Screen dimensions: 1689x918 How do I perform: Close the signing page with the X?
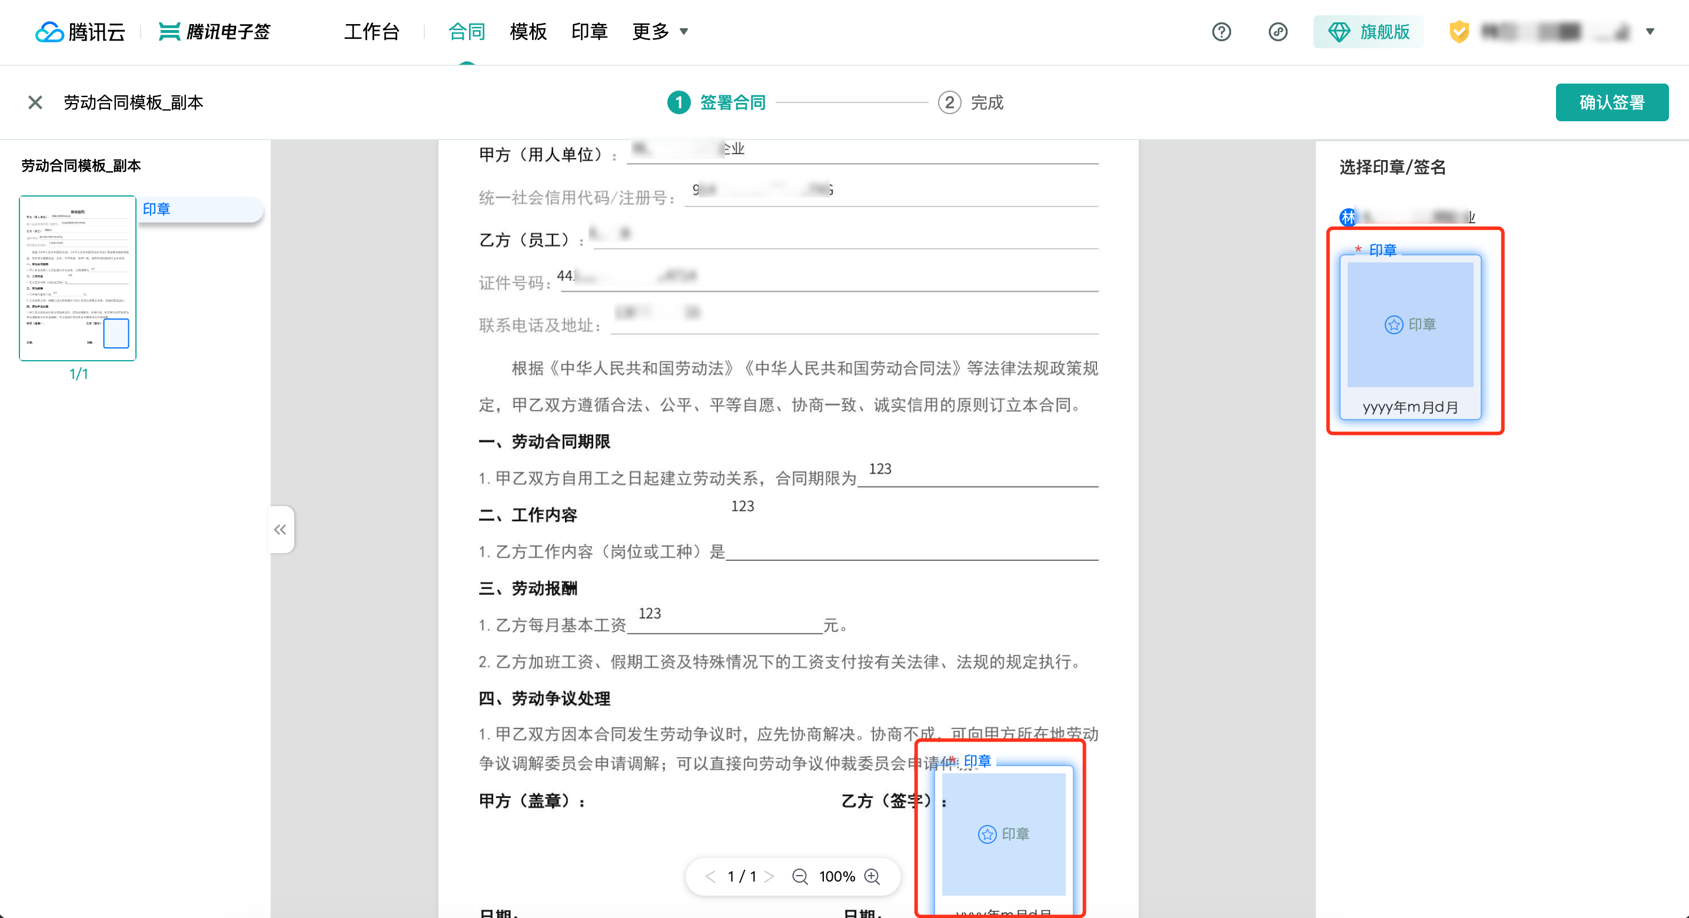point(34,102)
